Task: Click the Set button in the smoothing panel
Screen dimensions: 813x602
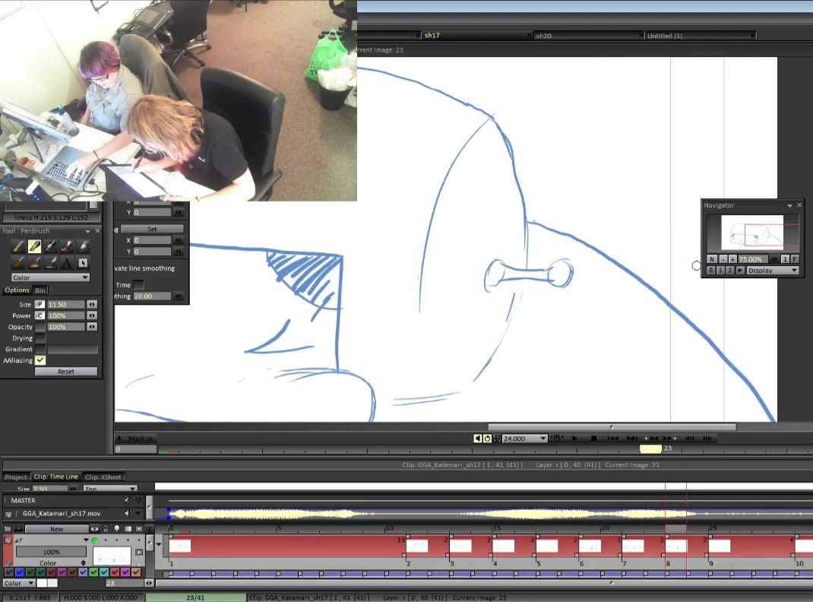Action: tap(152, 229)
